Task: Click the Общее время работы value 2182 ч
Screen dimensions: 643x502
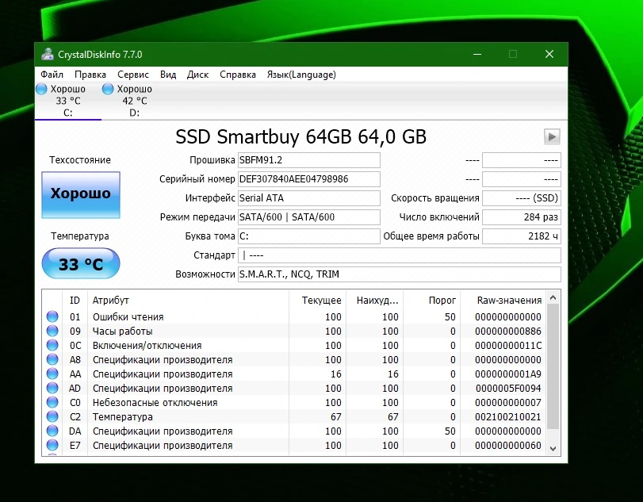Action: (521, 236)
